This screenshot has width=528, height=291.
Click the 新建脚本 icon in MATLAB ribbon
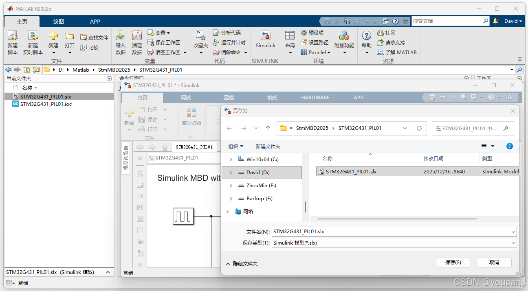13,36
